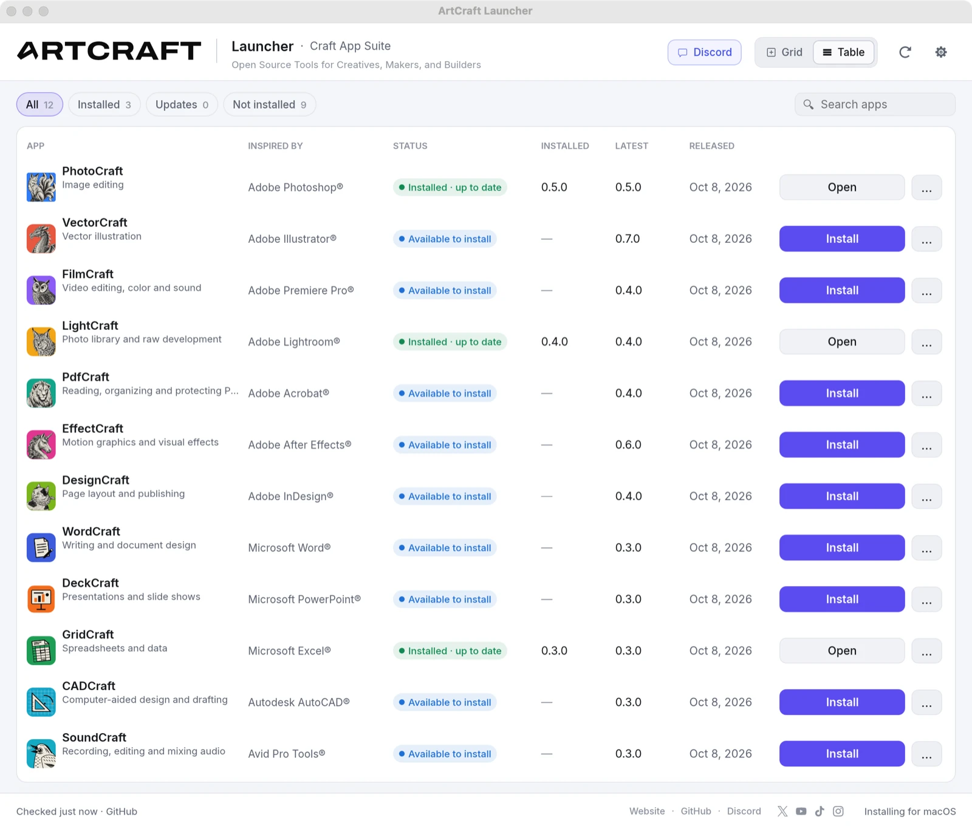Open the GitHub footer link at right

[x=696, y=811]
